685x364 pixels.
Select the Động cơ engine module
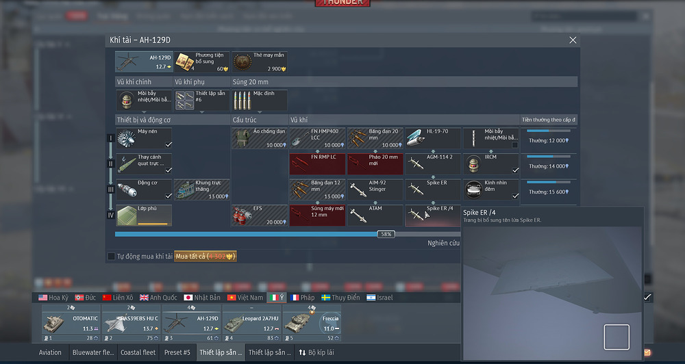(144, 190)
